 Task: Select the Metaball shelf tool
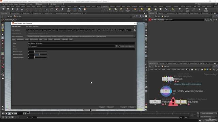click(x=80, y=9)
